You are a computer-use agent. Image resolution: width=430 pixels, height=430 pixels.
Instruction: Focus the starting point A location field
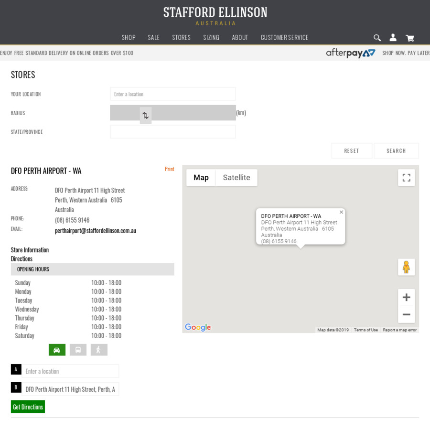tap(70, 371)
